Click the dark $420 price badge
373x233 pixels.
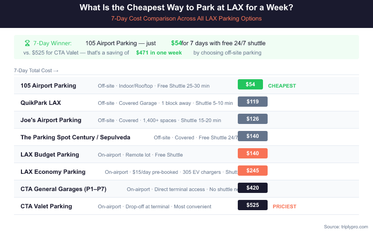(x=252, y=188)
